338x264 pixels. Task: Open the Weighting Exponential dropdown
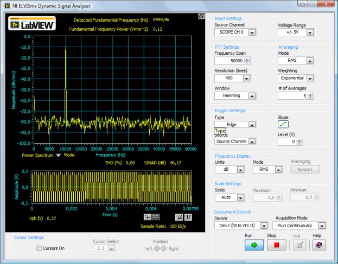[296, 78]
